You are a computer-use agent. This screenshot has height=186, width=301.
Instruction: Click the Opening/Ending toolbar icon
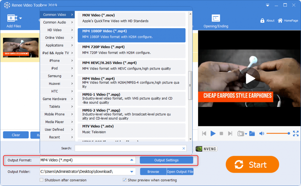(216, 18)
